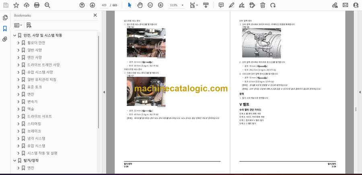The width and height of the screenshot is (362, 175).
Task: Add a comment with the sticky note icon
Action: pyautogui.click(x=221, y=5)
